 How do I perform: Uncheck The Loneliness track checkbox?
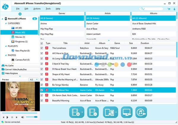click(x=42, y=48)
